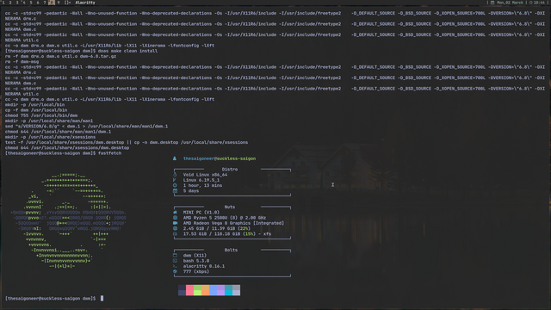
Task: Switch to dwm tag 4
Action: [x=24, y=3]
